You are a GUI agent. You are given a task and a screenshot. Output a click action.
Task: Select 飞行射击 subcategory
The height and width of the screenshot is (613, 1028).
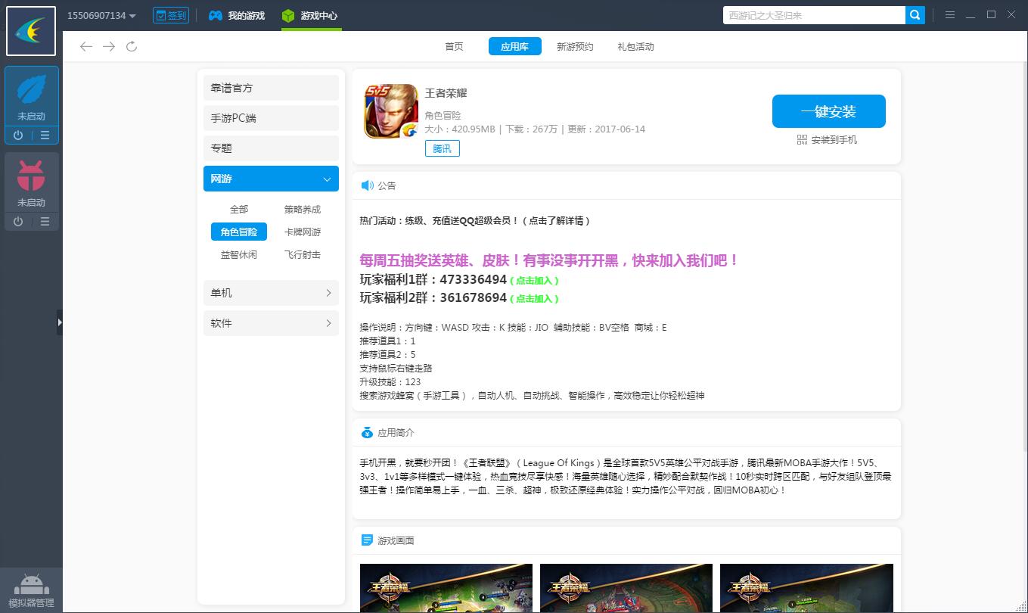click(303, 255)
